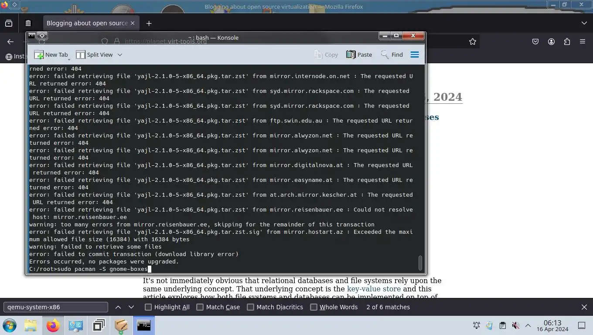The width and height of the screenshot is (593, 335).
Task: Open the system settings taskbar icon
Action: [76, 325]
